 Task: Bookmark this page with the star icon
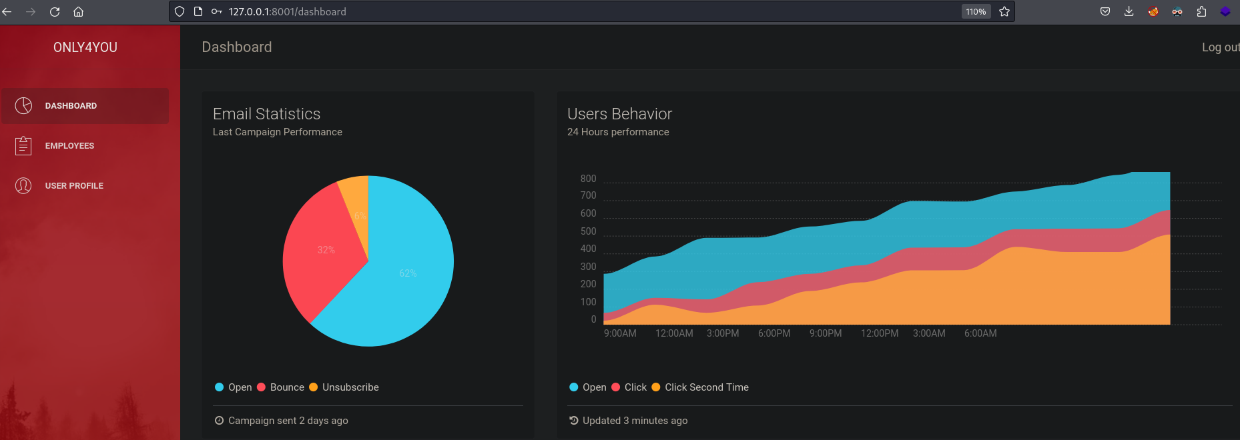(1004, 12)
